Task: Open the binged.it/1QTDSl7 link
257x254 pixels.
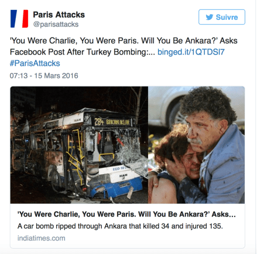Action: [x=191, y=52]
